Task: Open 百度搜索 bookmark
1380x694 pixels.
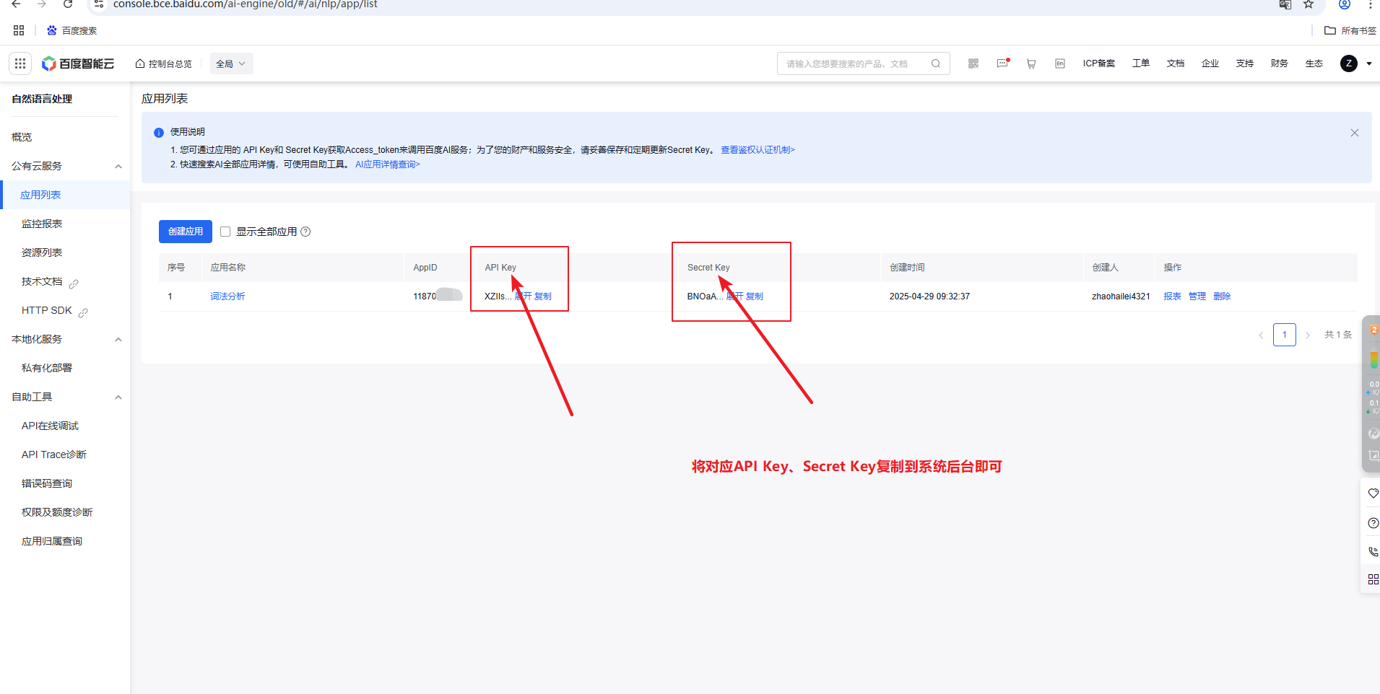Action: coord(71,30)
